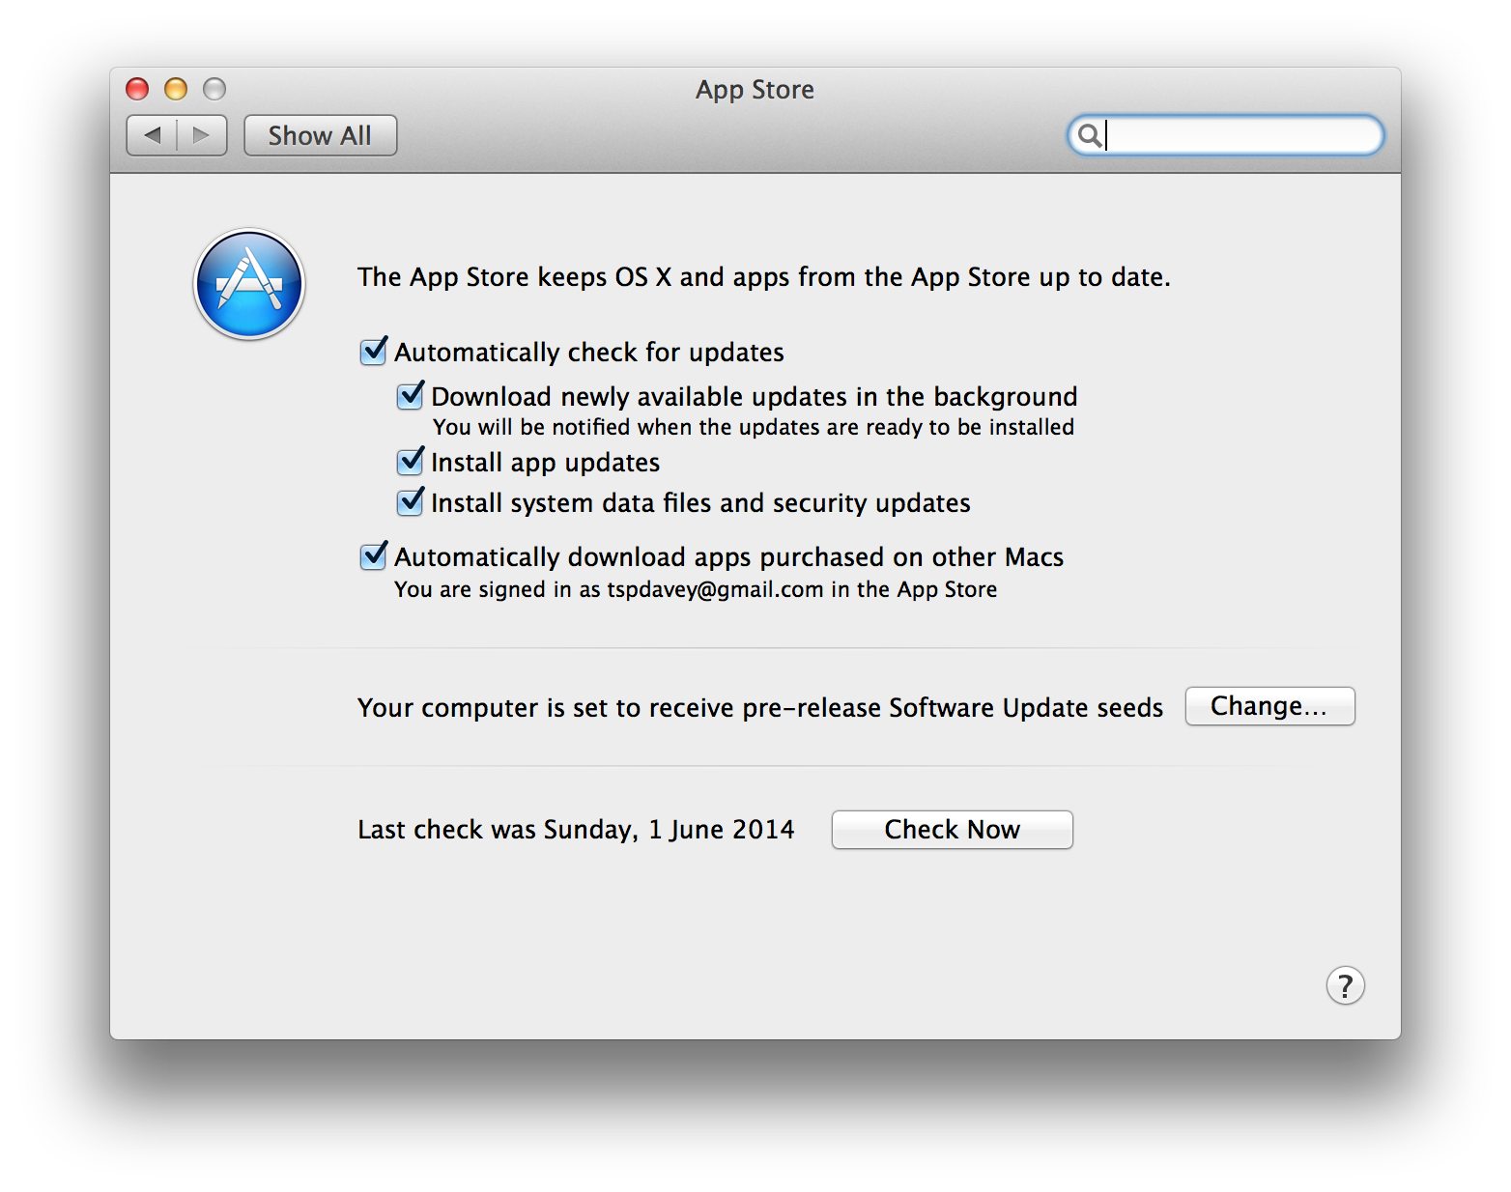Disable Download newly available updates in background
Image resolution: width=1511 pixels, height=1192 pixels.
pos(411,396)
